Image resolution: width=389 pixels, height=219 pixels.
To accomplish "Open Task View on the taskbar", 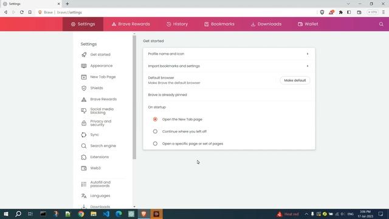I will [x=30, y=214].
